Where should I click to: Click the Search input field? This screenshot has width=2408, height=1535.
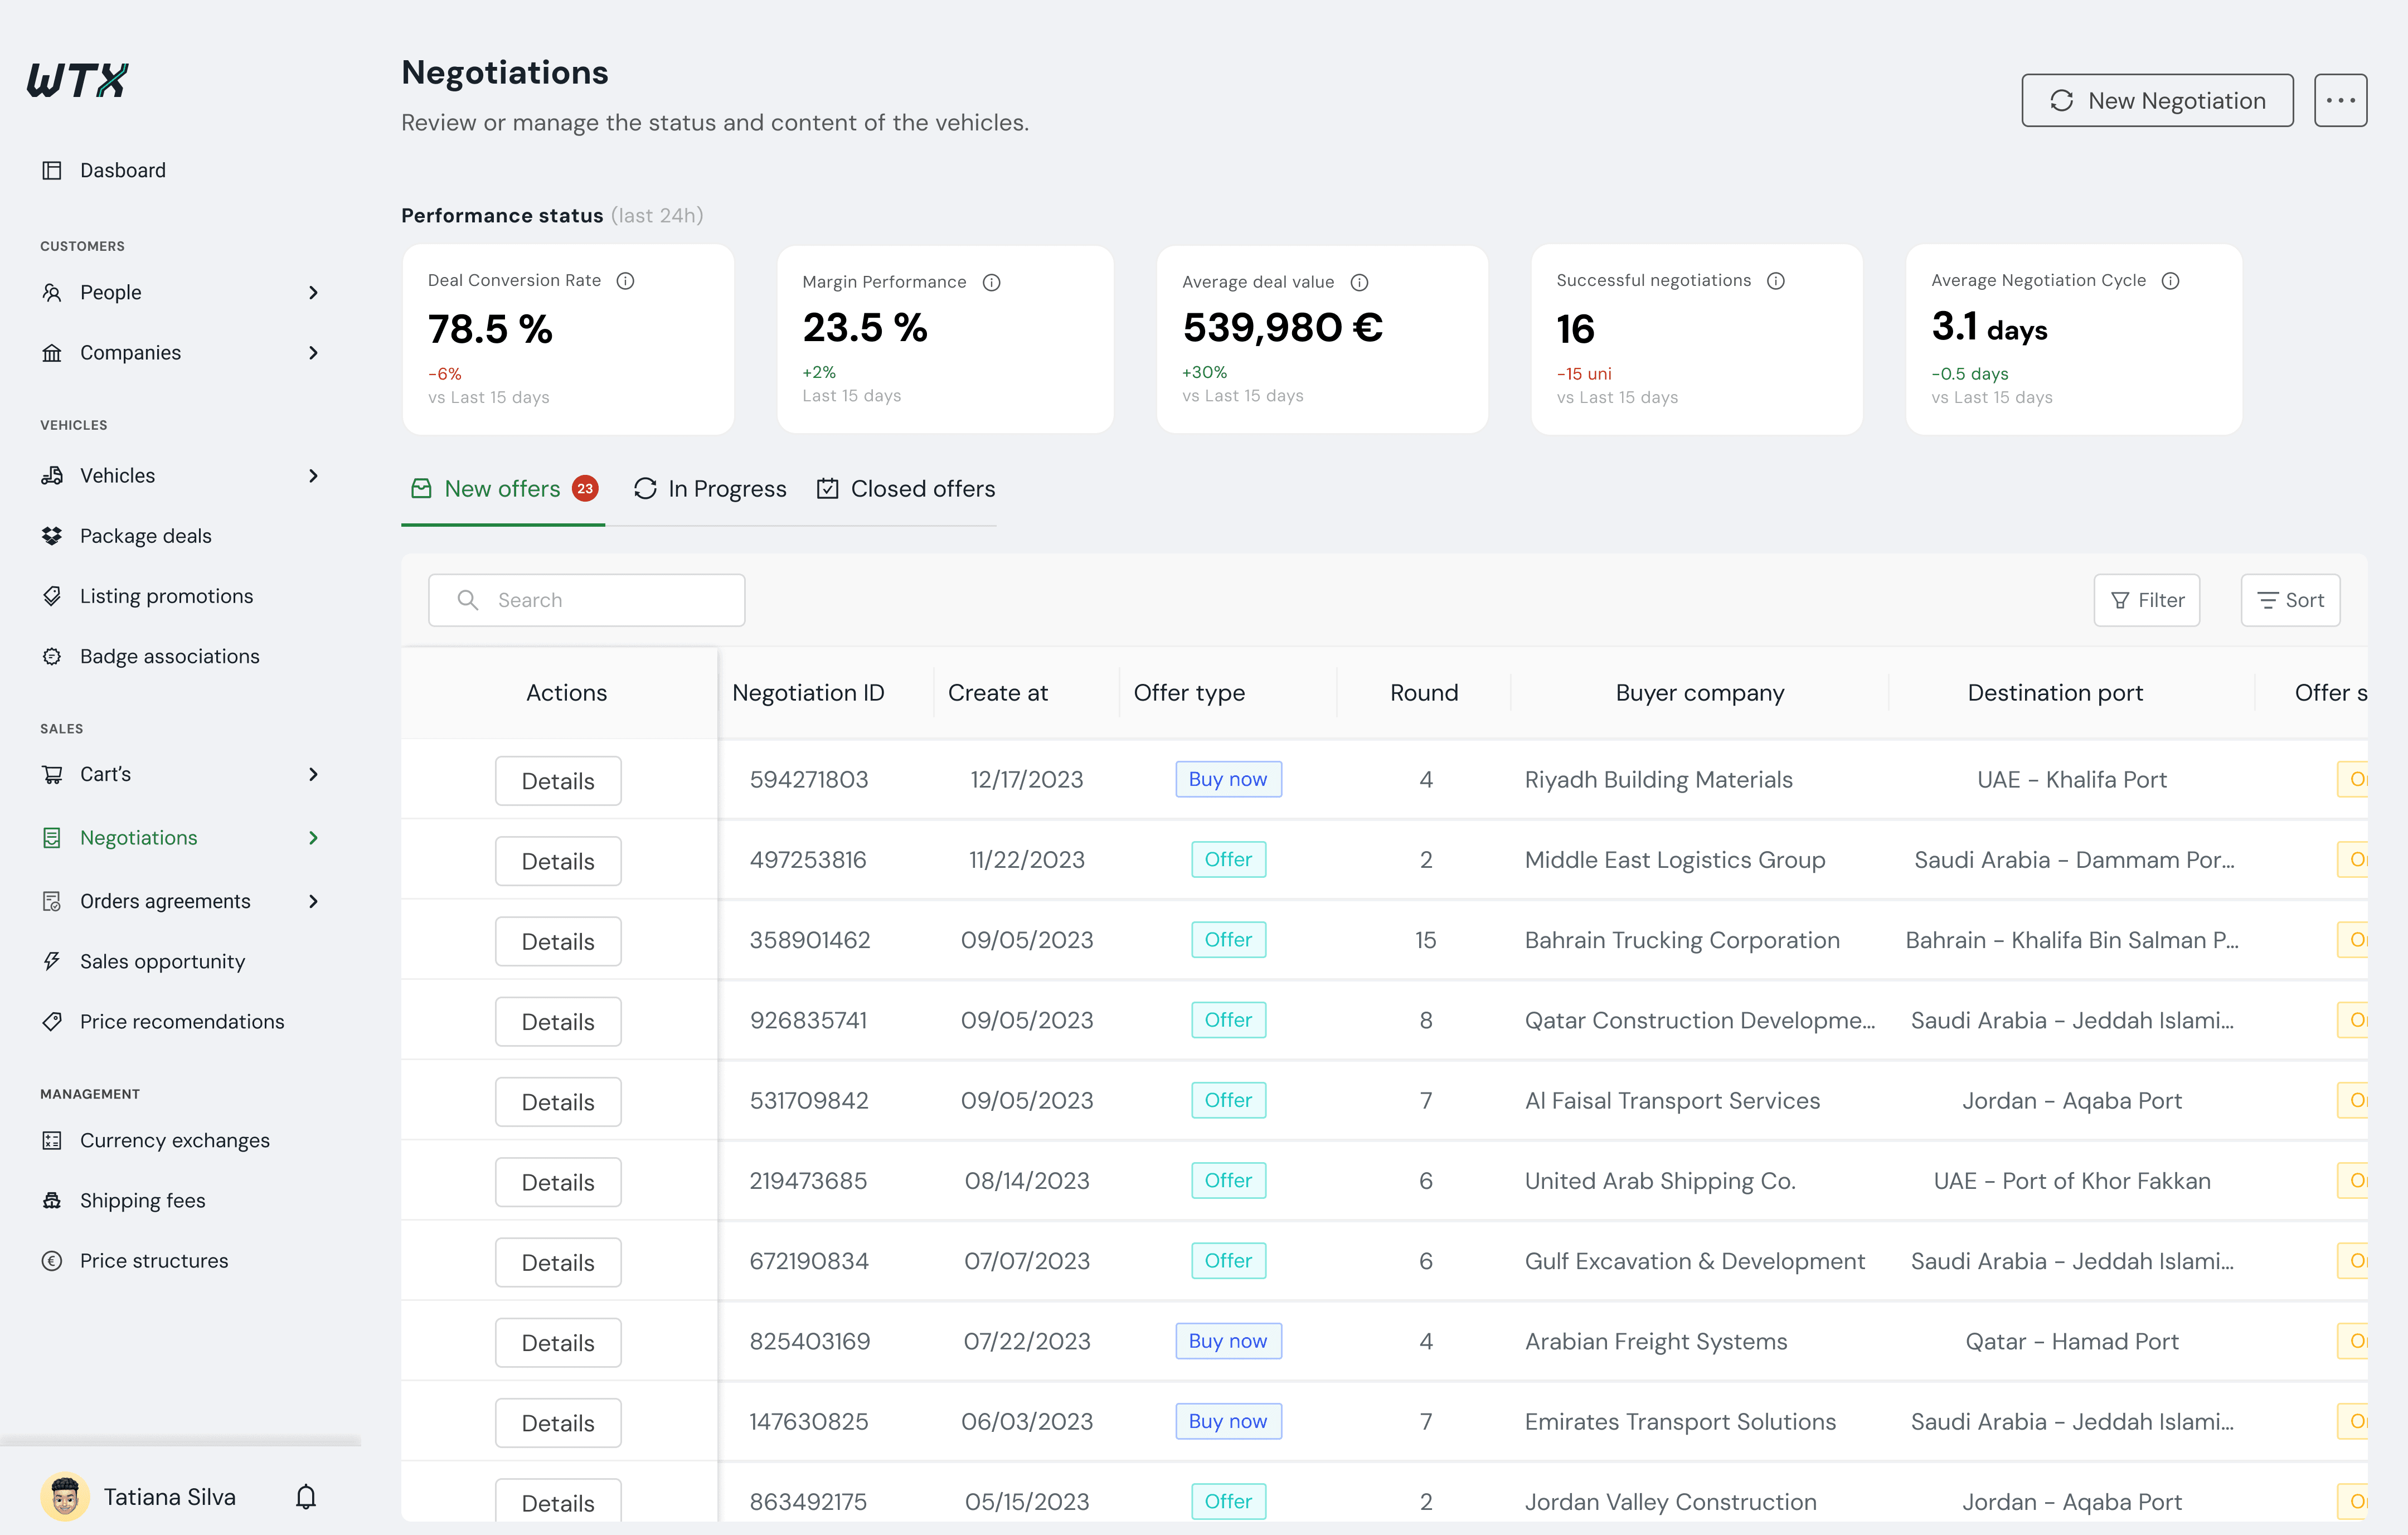586,600
